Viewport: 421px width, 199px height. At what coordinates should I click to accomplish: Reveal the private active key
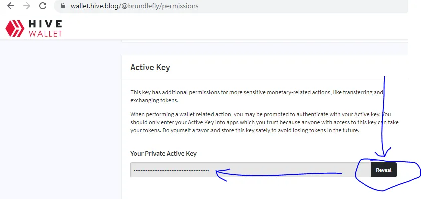coord(384,170)
